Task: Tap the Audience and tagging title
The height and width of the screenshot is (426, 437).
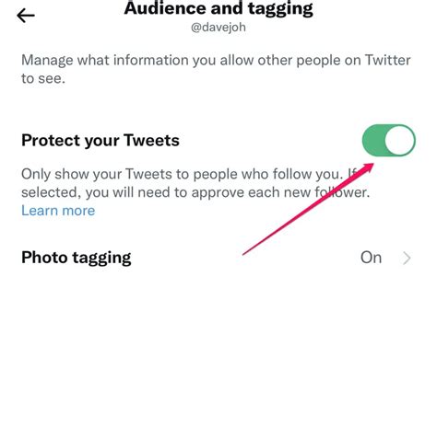Action: (x=218, y=8)
